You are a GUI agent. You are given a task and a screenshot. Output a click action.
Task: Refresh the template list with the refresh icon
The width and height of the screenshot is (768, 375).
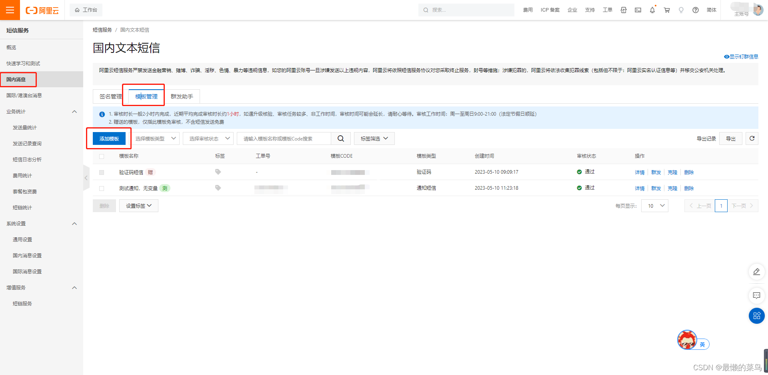point(752,138)
